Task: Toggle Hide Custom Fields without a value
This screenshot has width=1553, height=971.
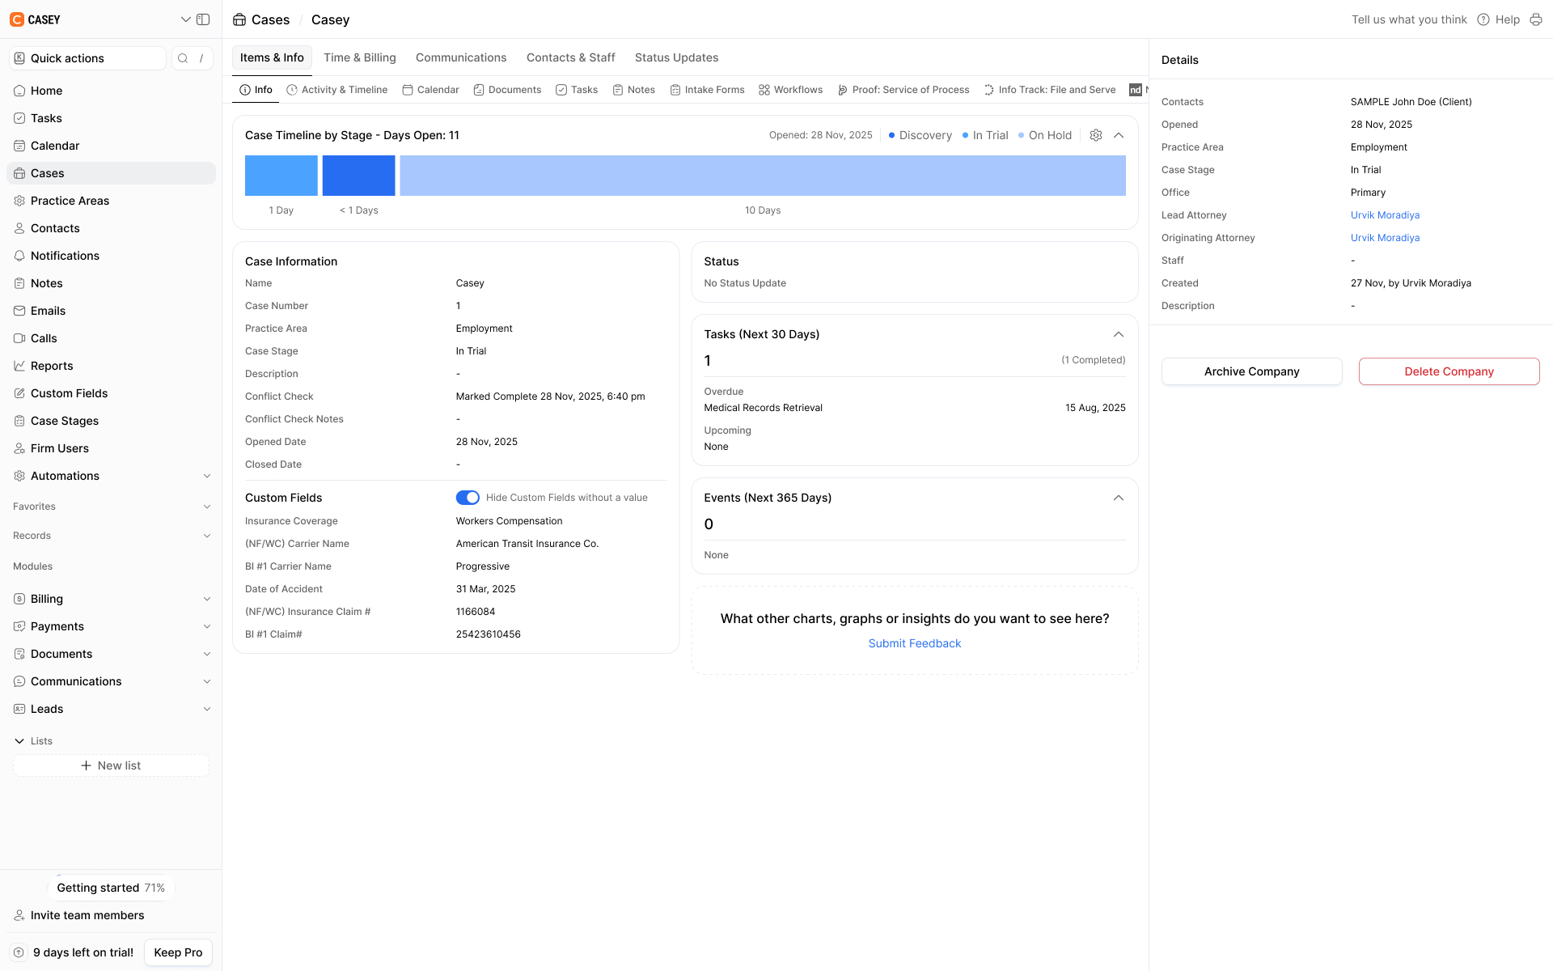Action: (x=468, y=498)
